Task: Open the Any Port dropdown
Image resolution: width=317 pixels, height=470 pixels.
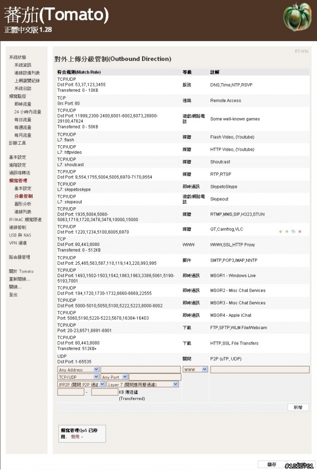Action: [114, 377]
